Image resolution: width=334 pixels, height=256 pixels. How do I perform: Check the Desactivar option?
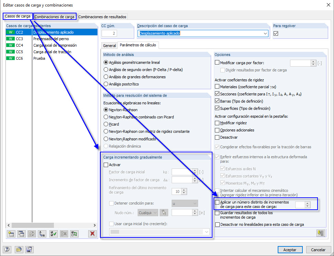coord(217,137)
